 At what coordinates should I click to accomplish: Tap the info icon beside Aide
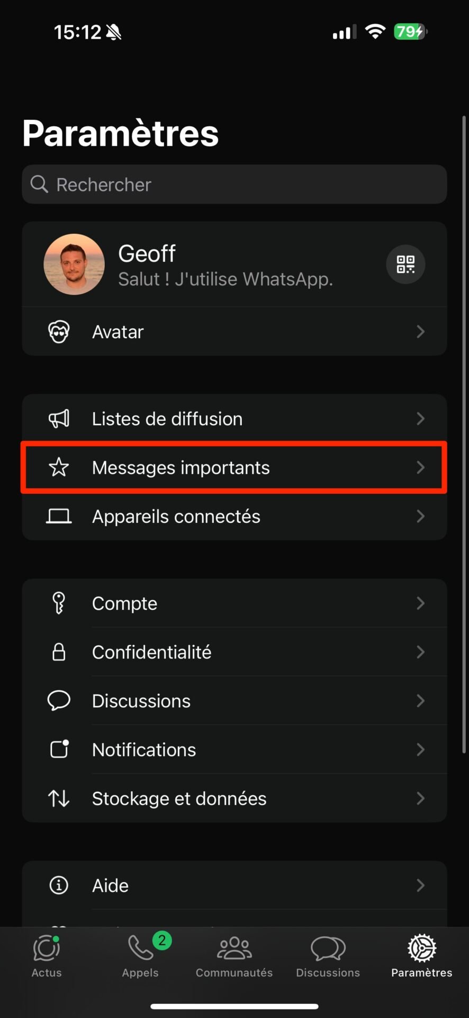pyautogui.click(x=59, y=885)
